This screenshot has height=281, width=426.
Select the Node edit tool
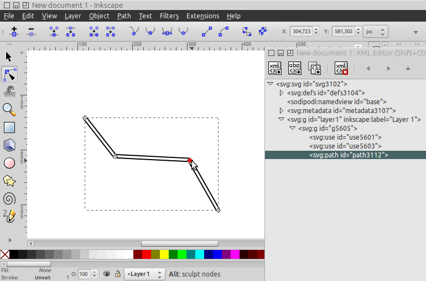[x=9, y=74]
